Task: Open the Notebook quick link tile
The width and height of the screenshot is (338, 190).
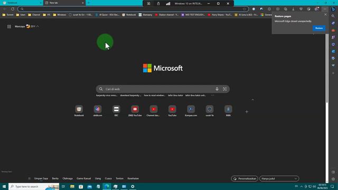Action: pos(79,111)
